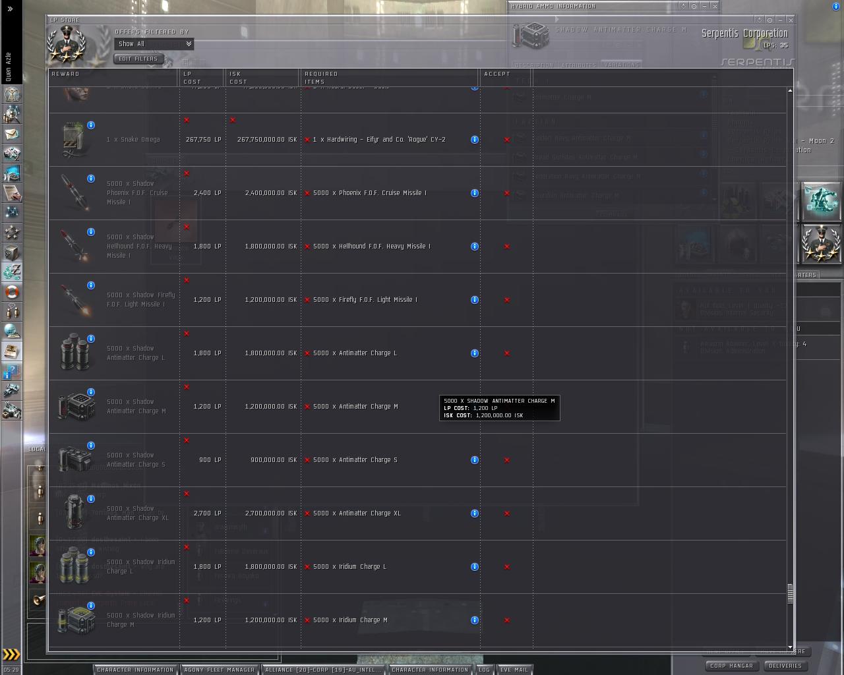Click the Snake Omega implant icon

[73, 139]
